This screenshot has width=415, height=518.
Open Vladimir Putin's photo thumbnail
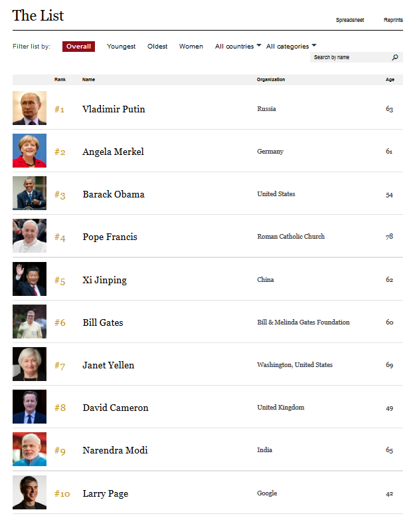(x=29, y=108)
